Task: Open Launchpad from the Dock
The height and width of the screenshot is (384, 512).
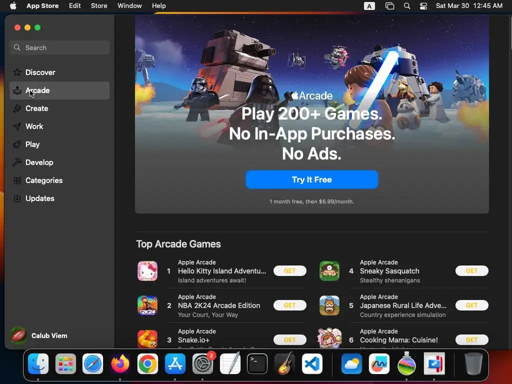Action: click(65, 364)
